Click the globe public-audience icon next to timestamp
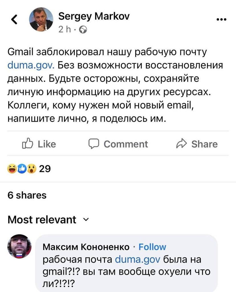Screen dimensions: 236x292 click(84, 29)
